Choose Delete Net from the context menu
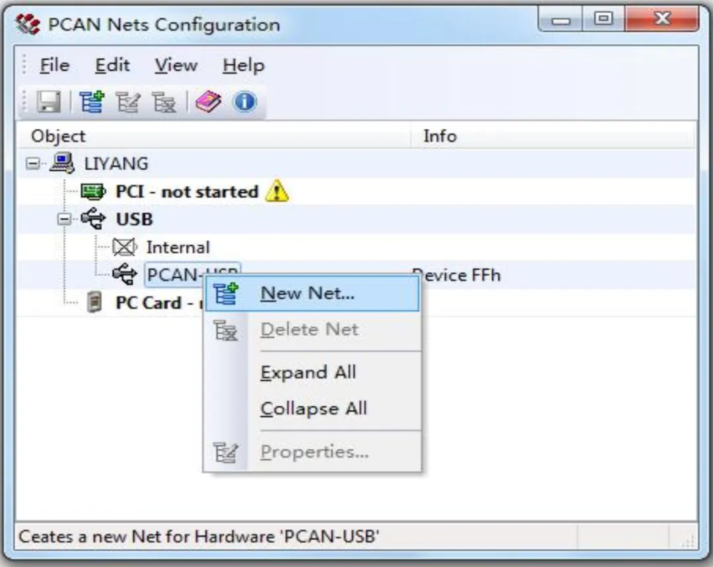 [312, 330]
